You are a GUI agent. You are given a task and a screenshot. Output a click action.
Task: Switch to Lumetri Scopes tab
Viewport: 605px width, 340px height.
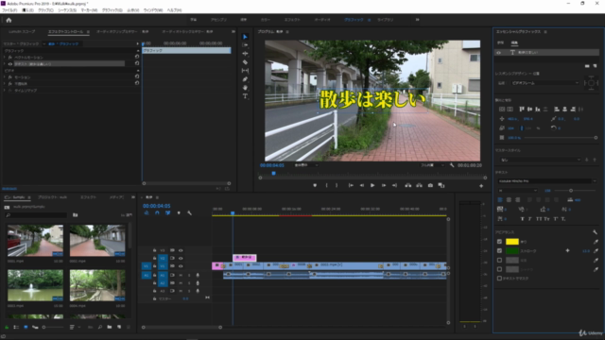point(22,31)
